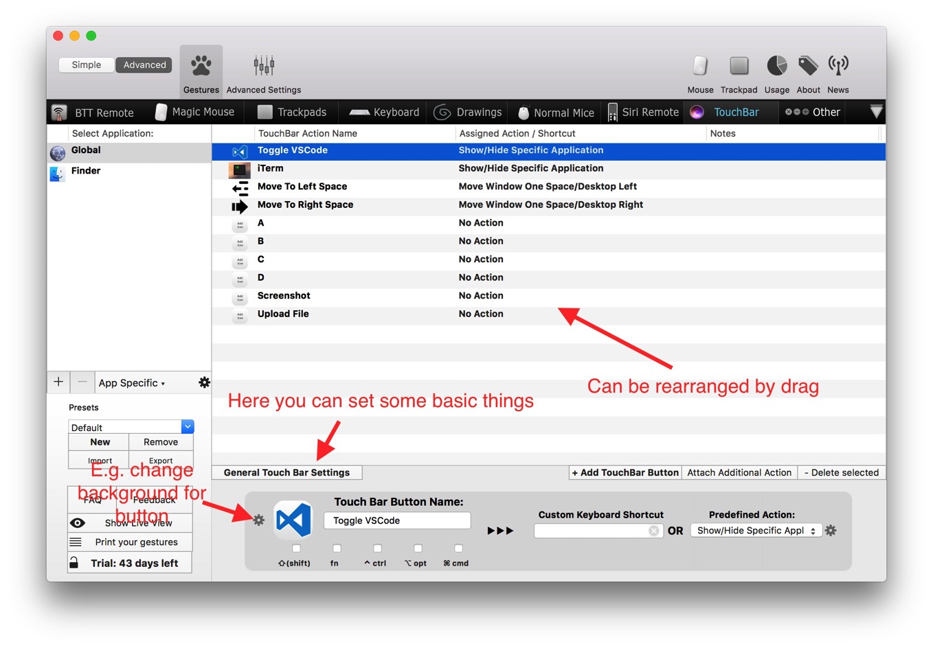Switch to the Magic Mouse tab
The width and height of the screenshot is (933, 648).
tap(195, 112)
